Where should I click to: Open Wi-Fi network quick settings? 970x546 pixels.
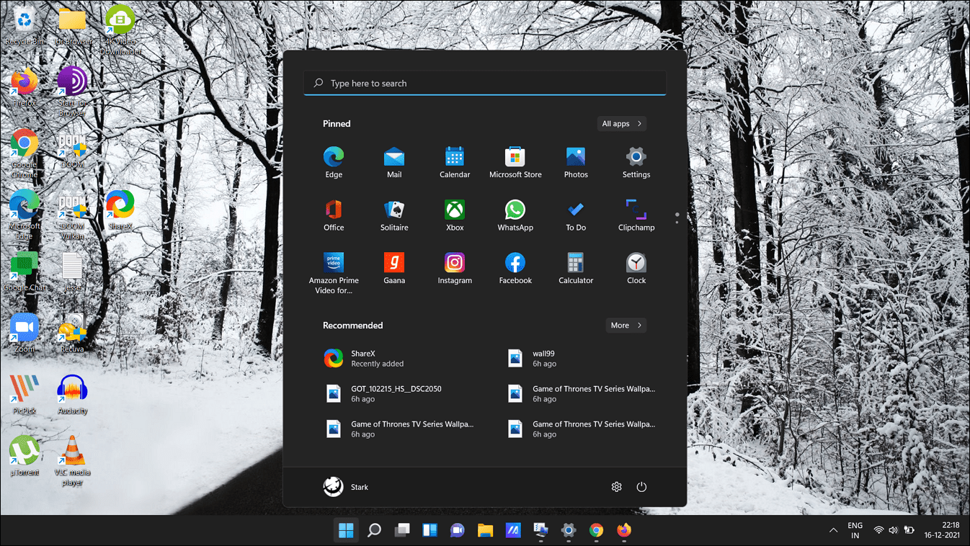878,530
